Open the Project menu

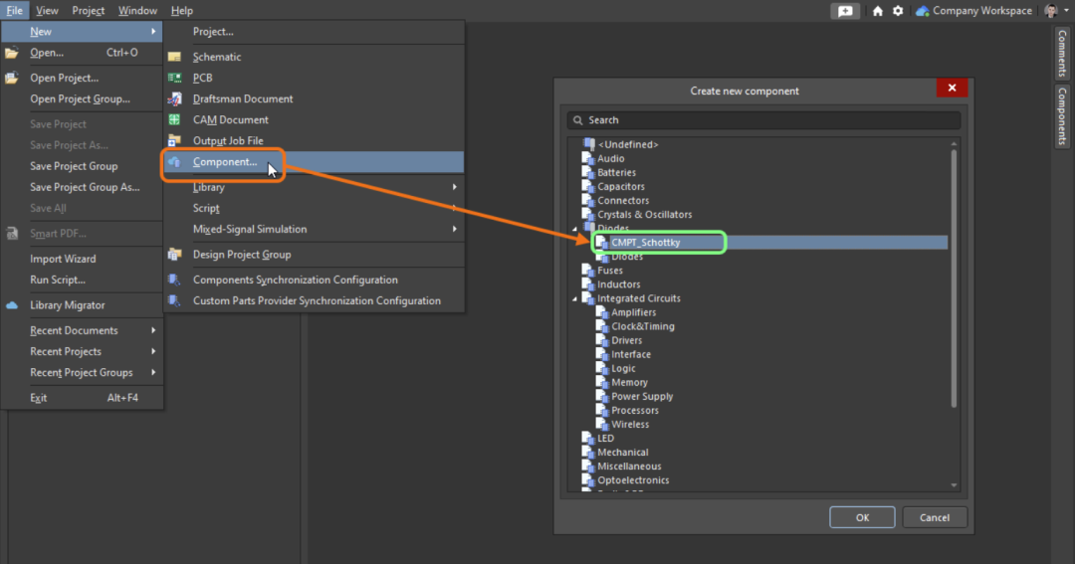pyautogui.click(x=89, y=11)
